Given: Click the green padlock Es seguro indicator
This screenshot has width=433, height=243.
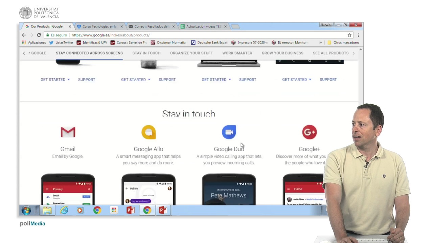Looking at the screenshot, I should point(56,35).
